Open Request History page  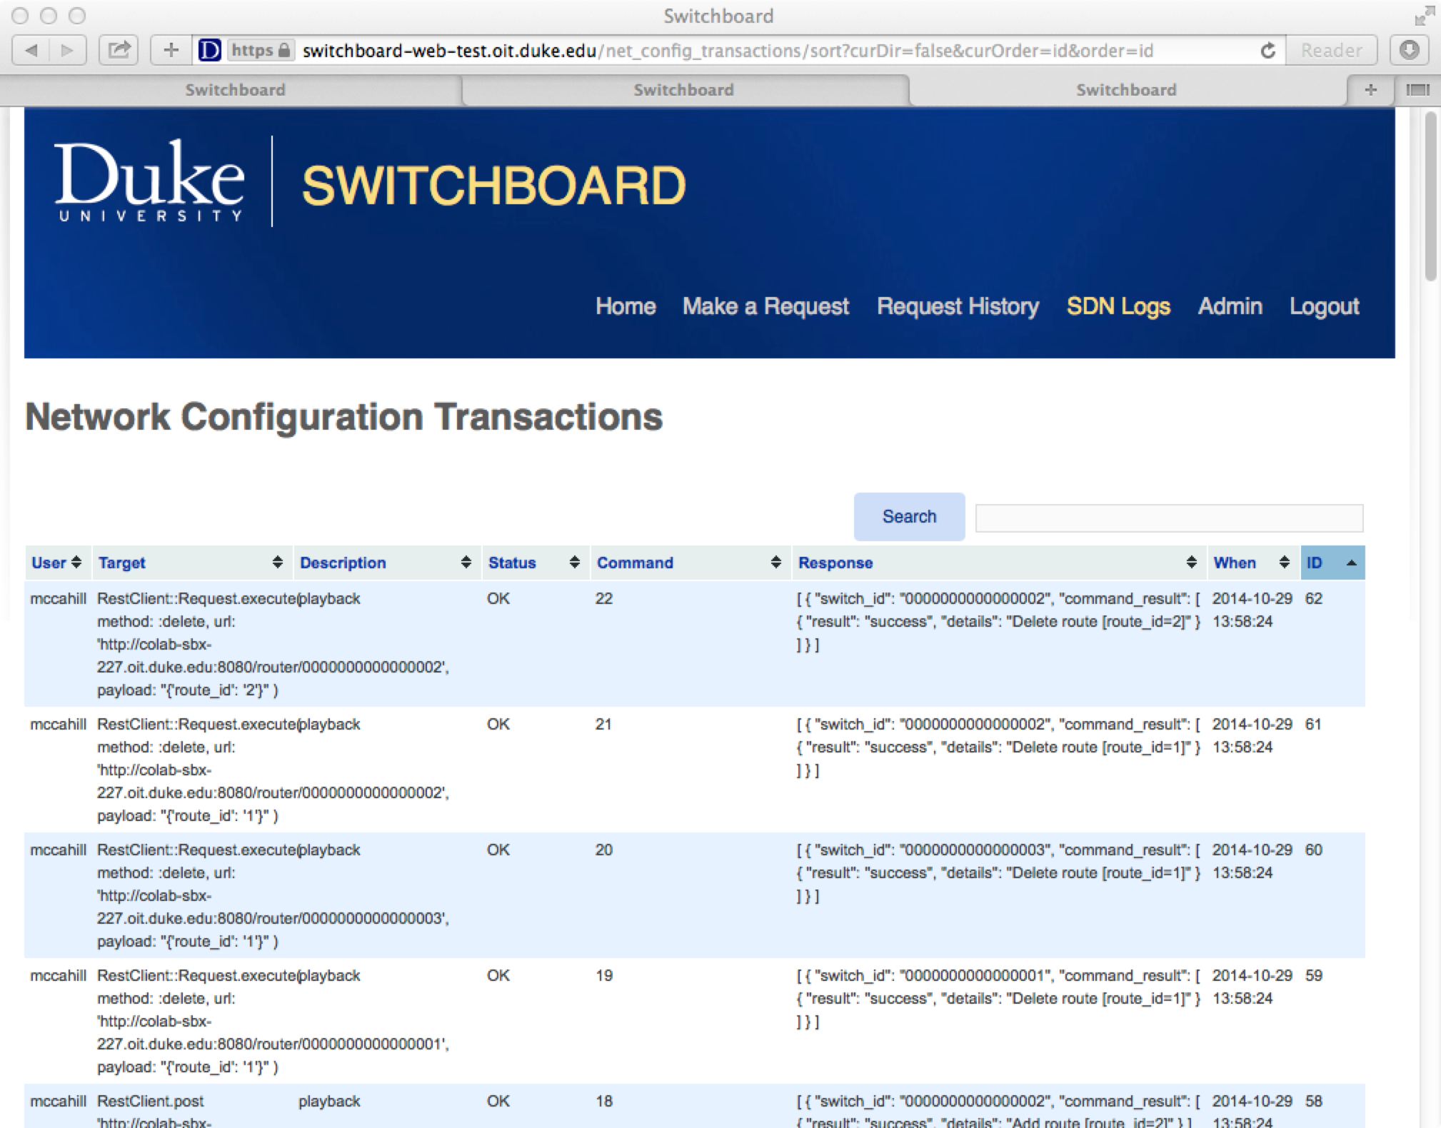point(958,306)
